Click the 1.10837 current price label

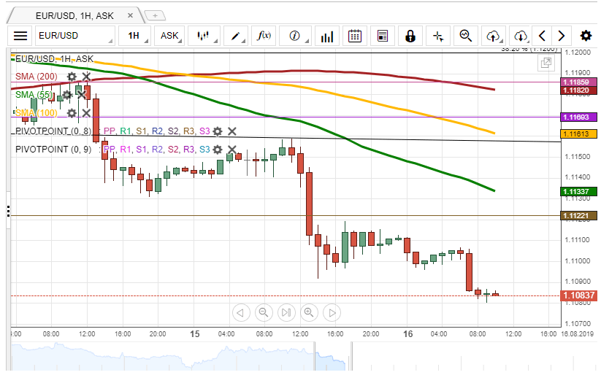[x=579, y=295]
